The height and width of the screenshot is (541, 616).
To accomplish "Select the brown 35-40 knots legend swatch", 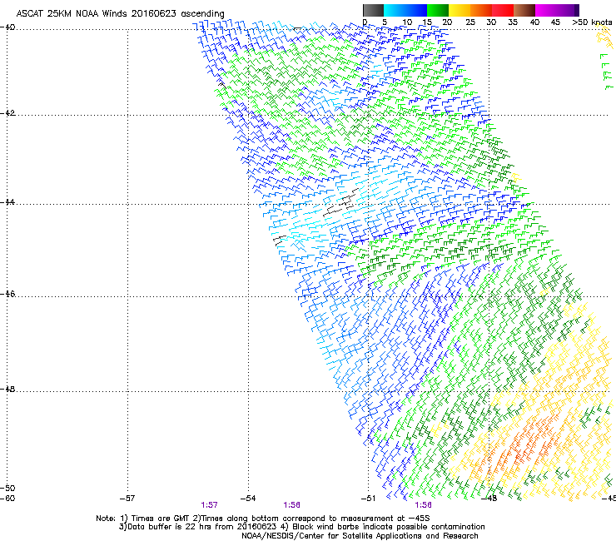I will coord(524,10).
